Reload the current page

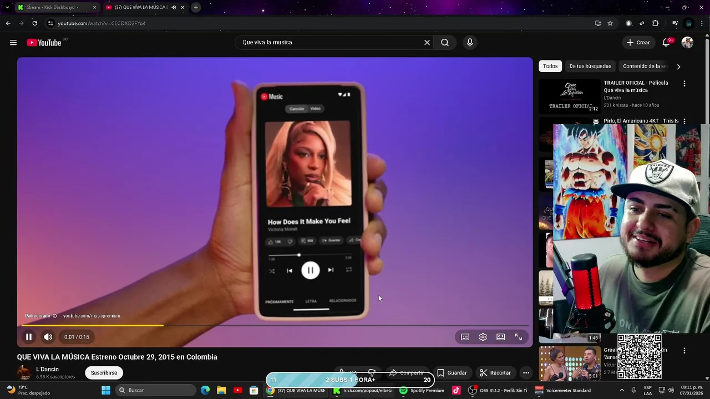(34, 23)
